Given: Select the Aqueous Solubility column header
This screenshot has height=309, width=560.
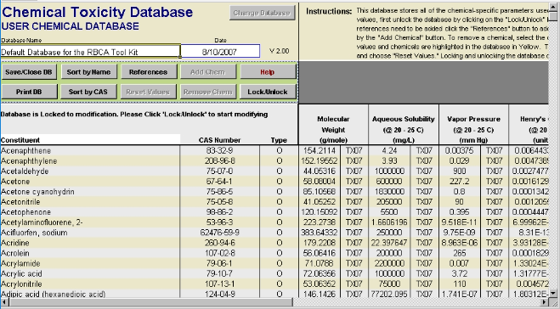Looking at the screenshot, I should click(x=404, y=129).
